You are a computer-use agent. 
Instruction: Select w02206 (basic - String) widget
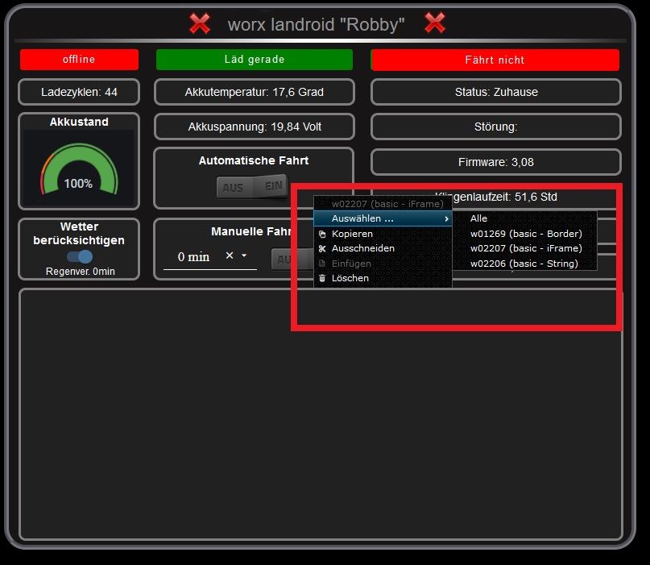click(524, 264)
